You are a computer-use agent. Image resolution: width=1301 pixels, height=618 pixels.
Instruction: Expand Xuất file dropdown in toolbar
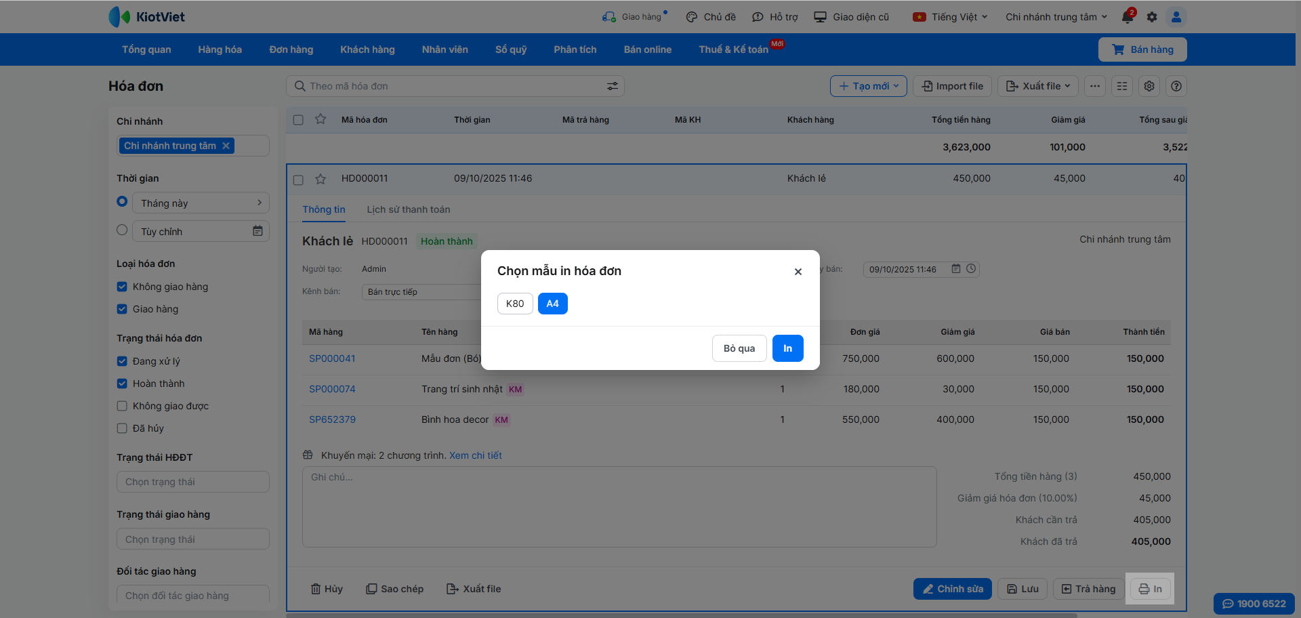click(x=1038, y=86)
